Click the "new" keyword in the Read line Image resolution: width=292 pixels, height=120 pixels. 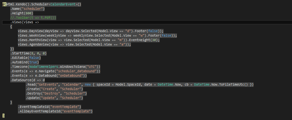(88, 84)
